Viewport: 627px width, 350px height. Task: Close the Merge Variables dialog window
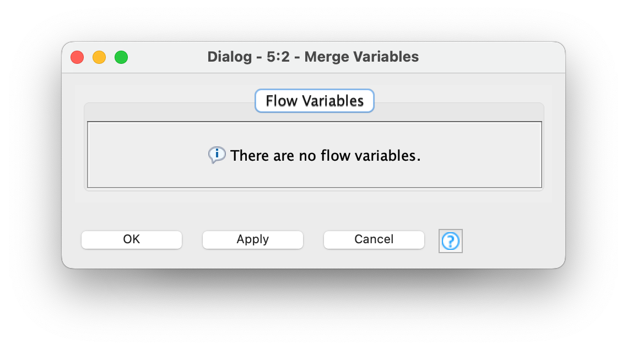[x=77, y=57]
